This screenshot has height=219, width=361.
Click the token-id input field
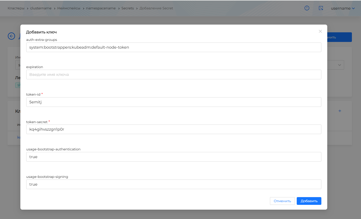[174, 102]
